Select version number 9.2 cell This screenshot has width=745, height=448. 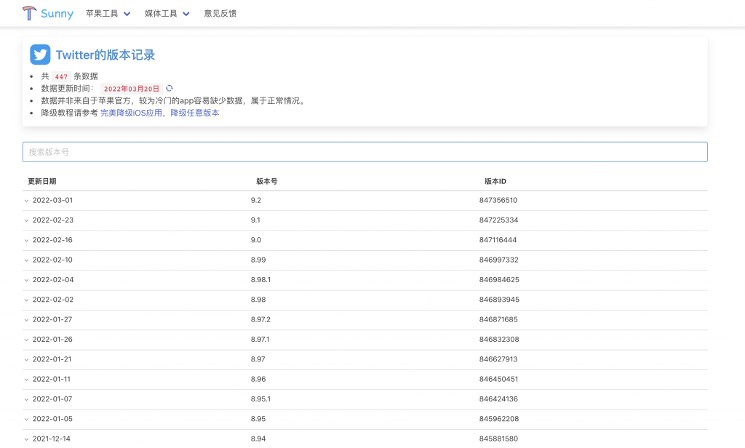[x=256, y=201]
